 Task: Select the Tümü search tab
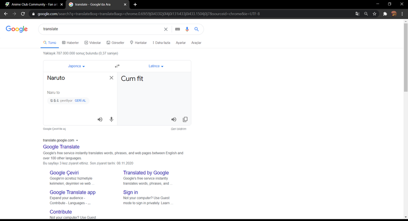[x=50, y=43]
